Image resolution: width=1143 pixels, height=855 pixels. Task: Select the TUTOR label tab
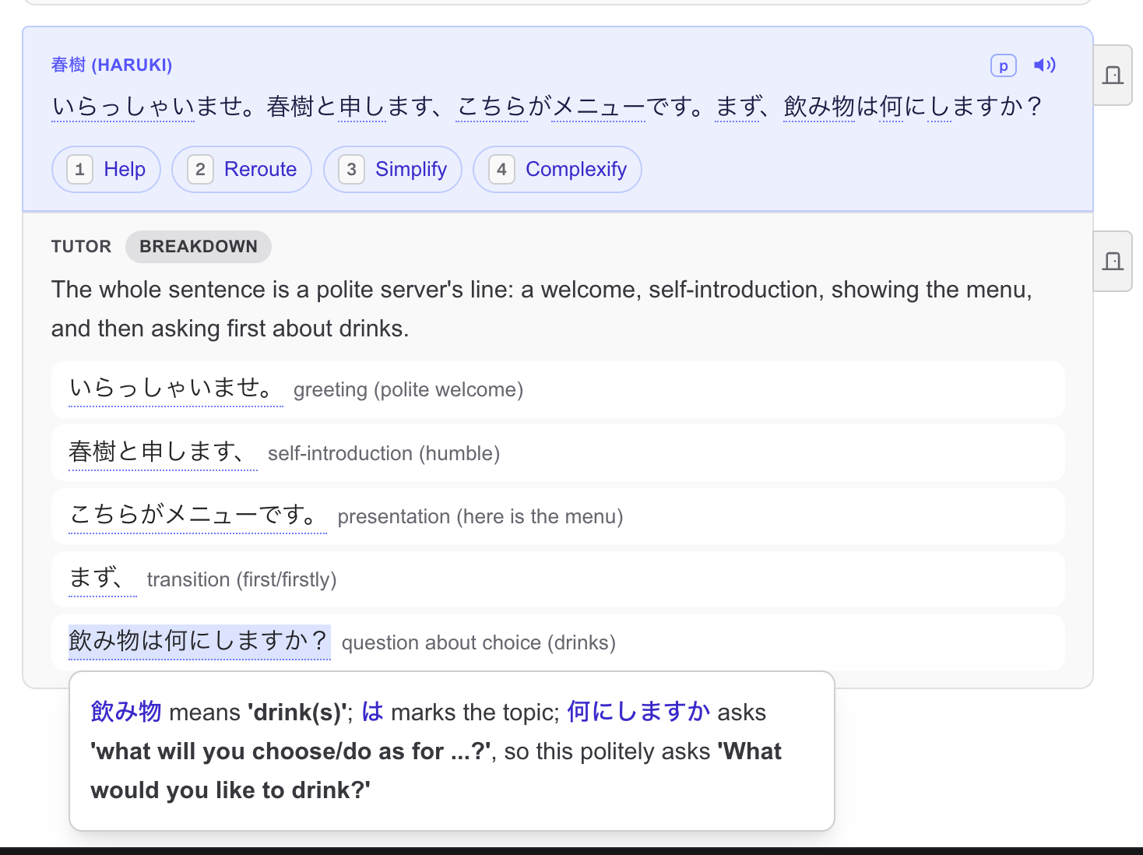click(x=81, y=247)
